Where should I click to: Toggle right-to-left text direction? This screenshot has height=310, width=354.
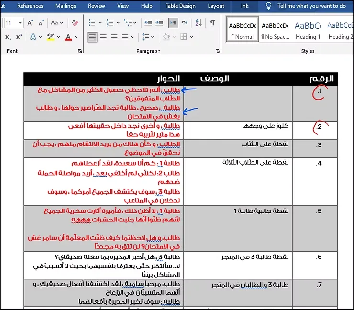[185, 23]
